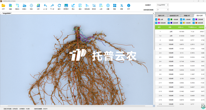
Task: Open the document tab list arrow
Action: [153, 13]
